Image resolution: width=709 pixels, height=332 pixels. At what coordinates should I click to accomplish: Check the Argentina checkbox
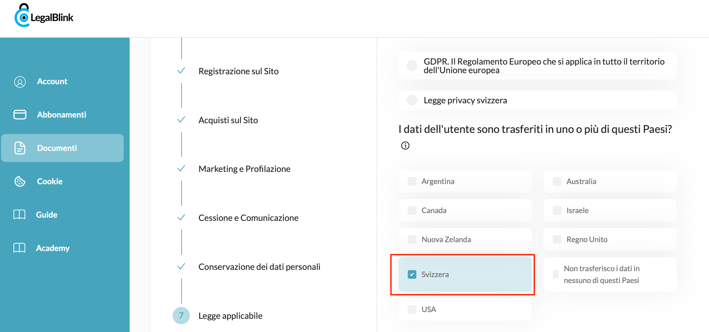coord(412,181)
